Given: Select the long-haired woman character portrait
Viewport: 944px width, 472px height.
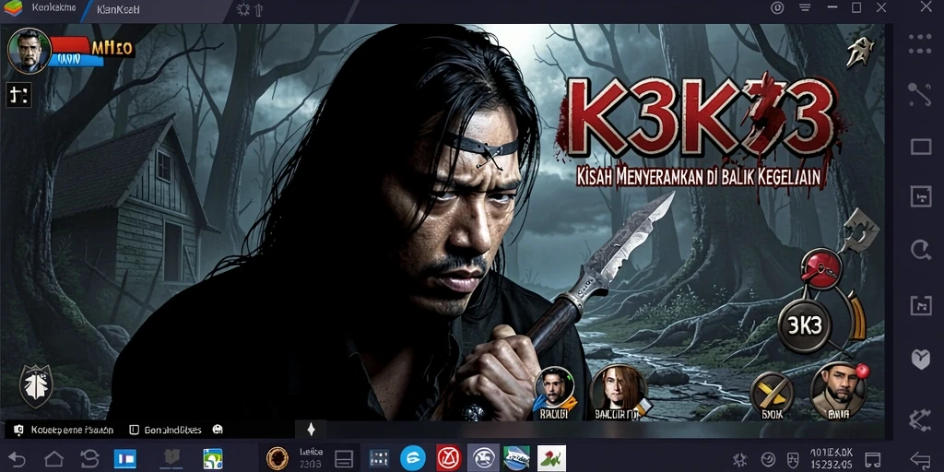Looking at the screenshot, I should [x=619, y=391].
